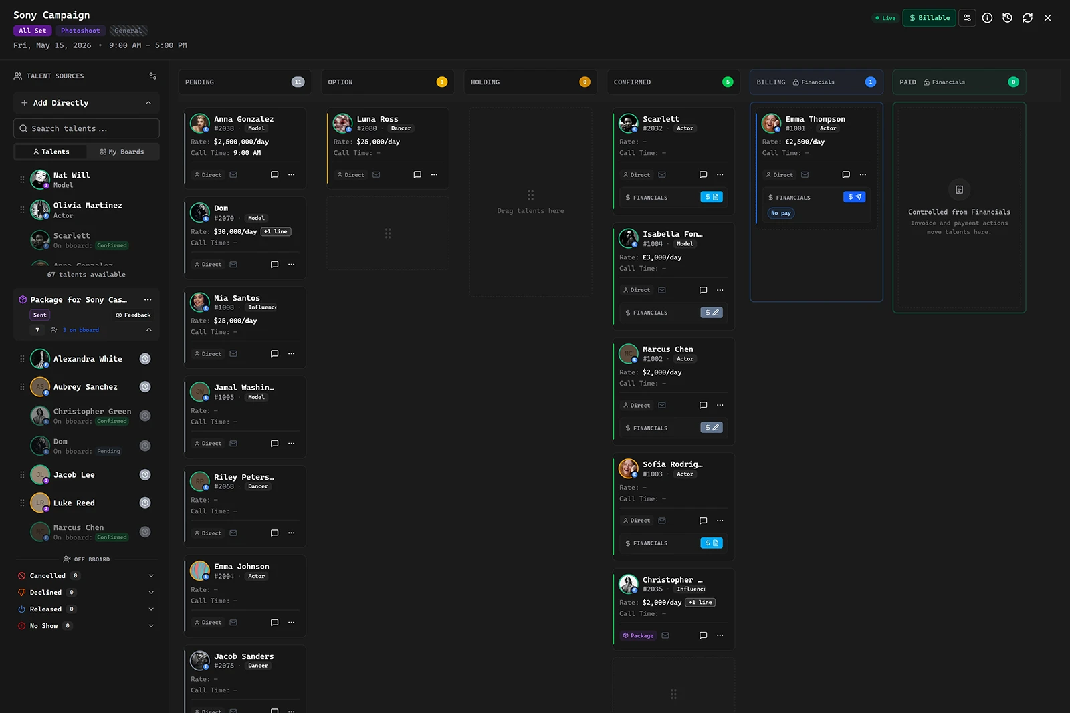Viewport: 1070px width, 713px height.
Task: Open the comment icon on Anna Gonzalez card
Action: click(274, 175)
